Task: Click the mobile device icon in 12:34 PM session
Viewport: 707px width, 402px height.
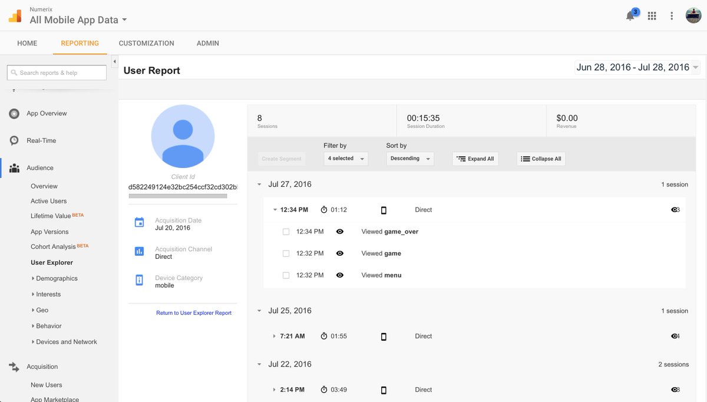Action: pos(384,210)
